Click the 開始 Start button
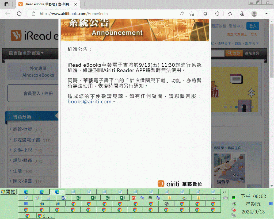This screenshot has width=274, height=219. [8, 191]
